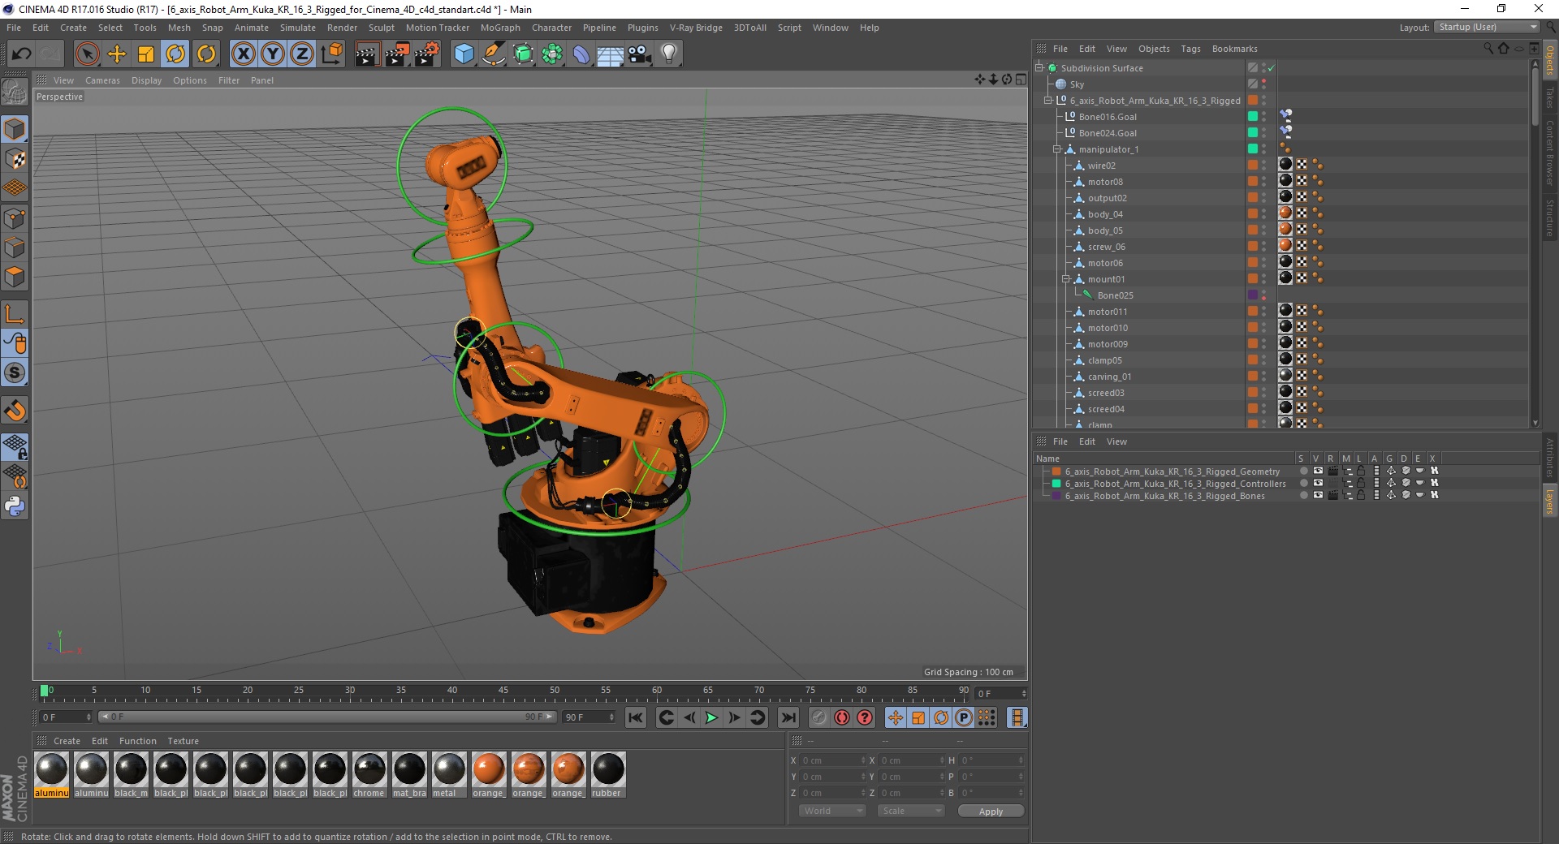The width and height of the screenshot is (1559, 844).
Task: Click the magnet Workplane icon
Action: click(x=15, y=411)
